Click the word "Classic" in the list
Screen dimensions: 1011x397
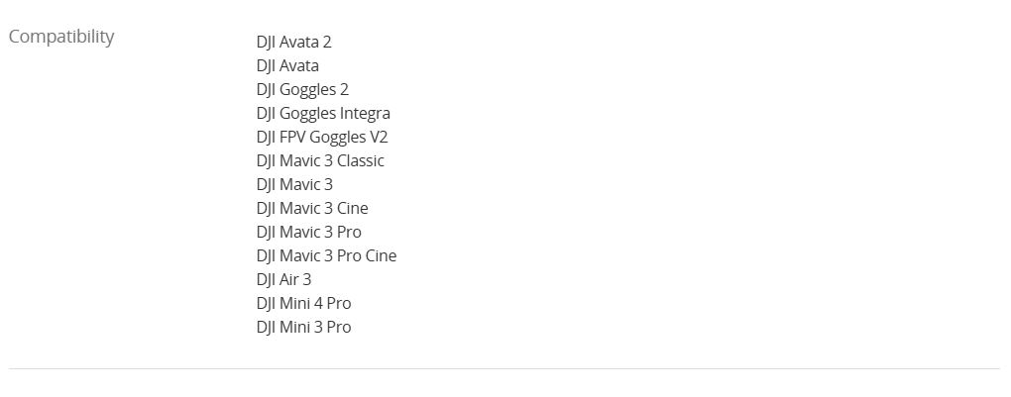click(360, 160)
